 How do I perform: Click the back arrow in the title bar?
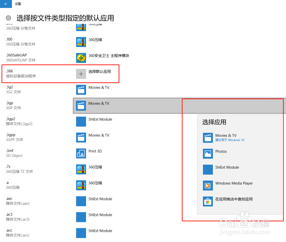pyautogui.click(x=6, y=4)
